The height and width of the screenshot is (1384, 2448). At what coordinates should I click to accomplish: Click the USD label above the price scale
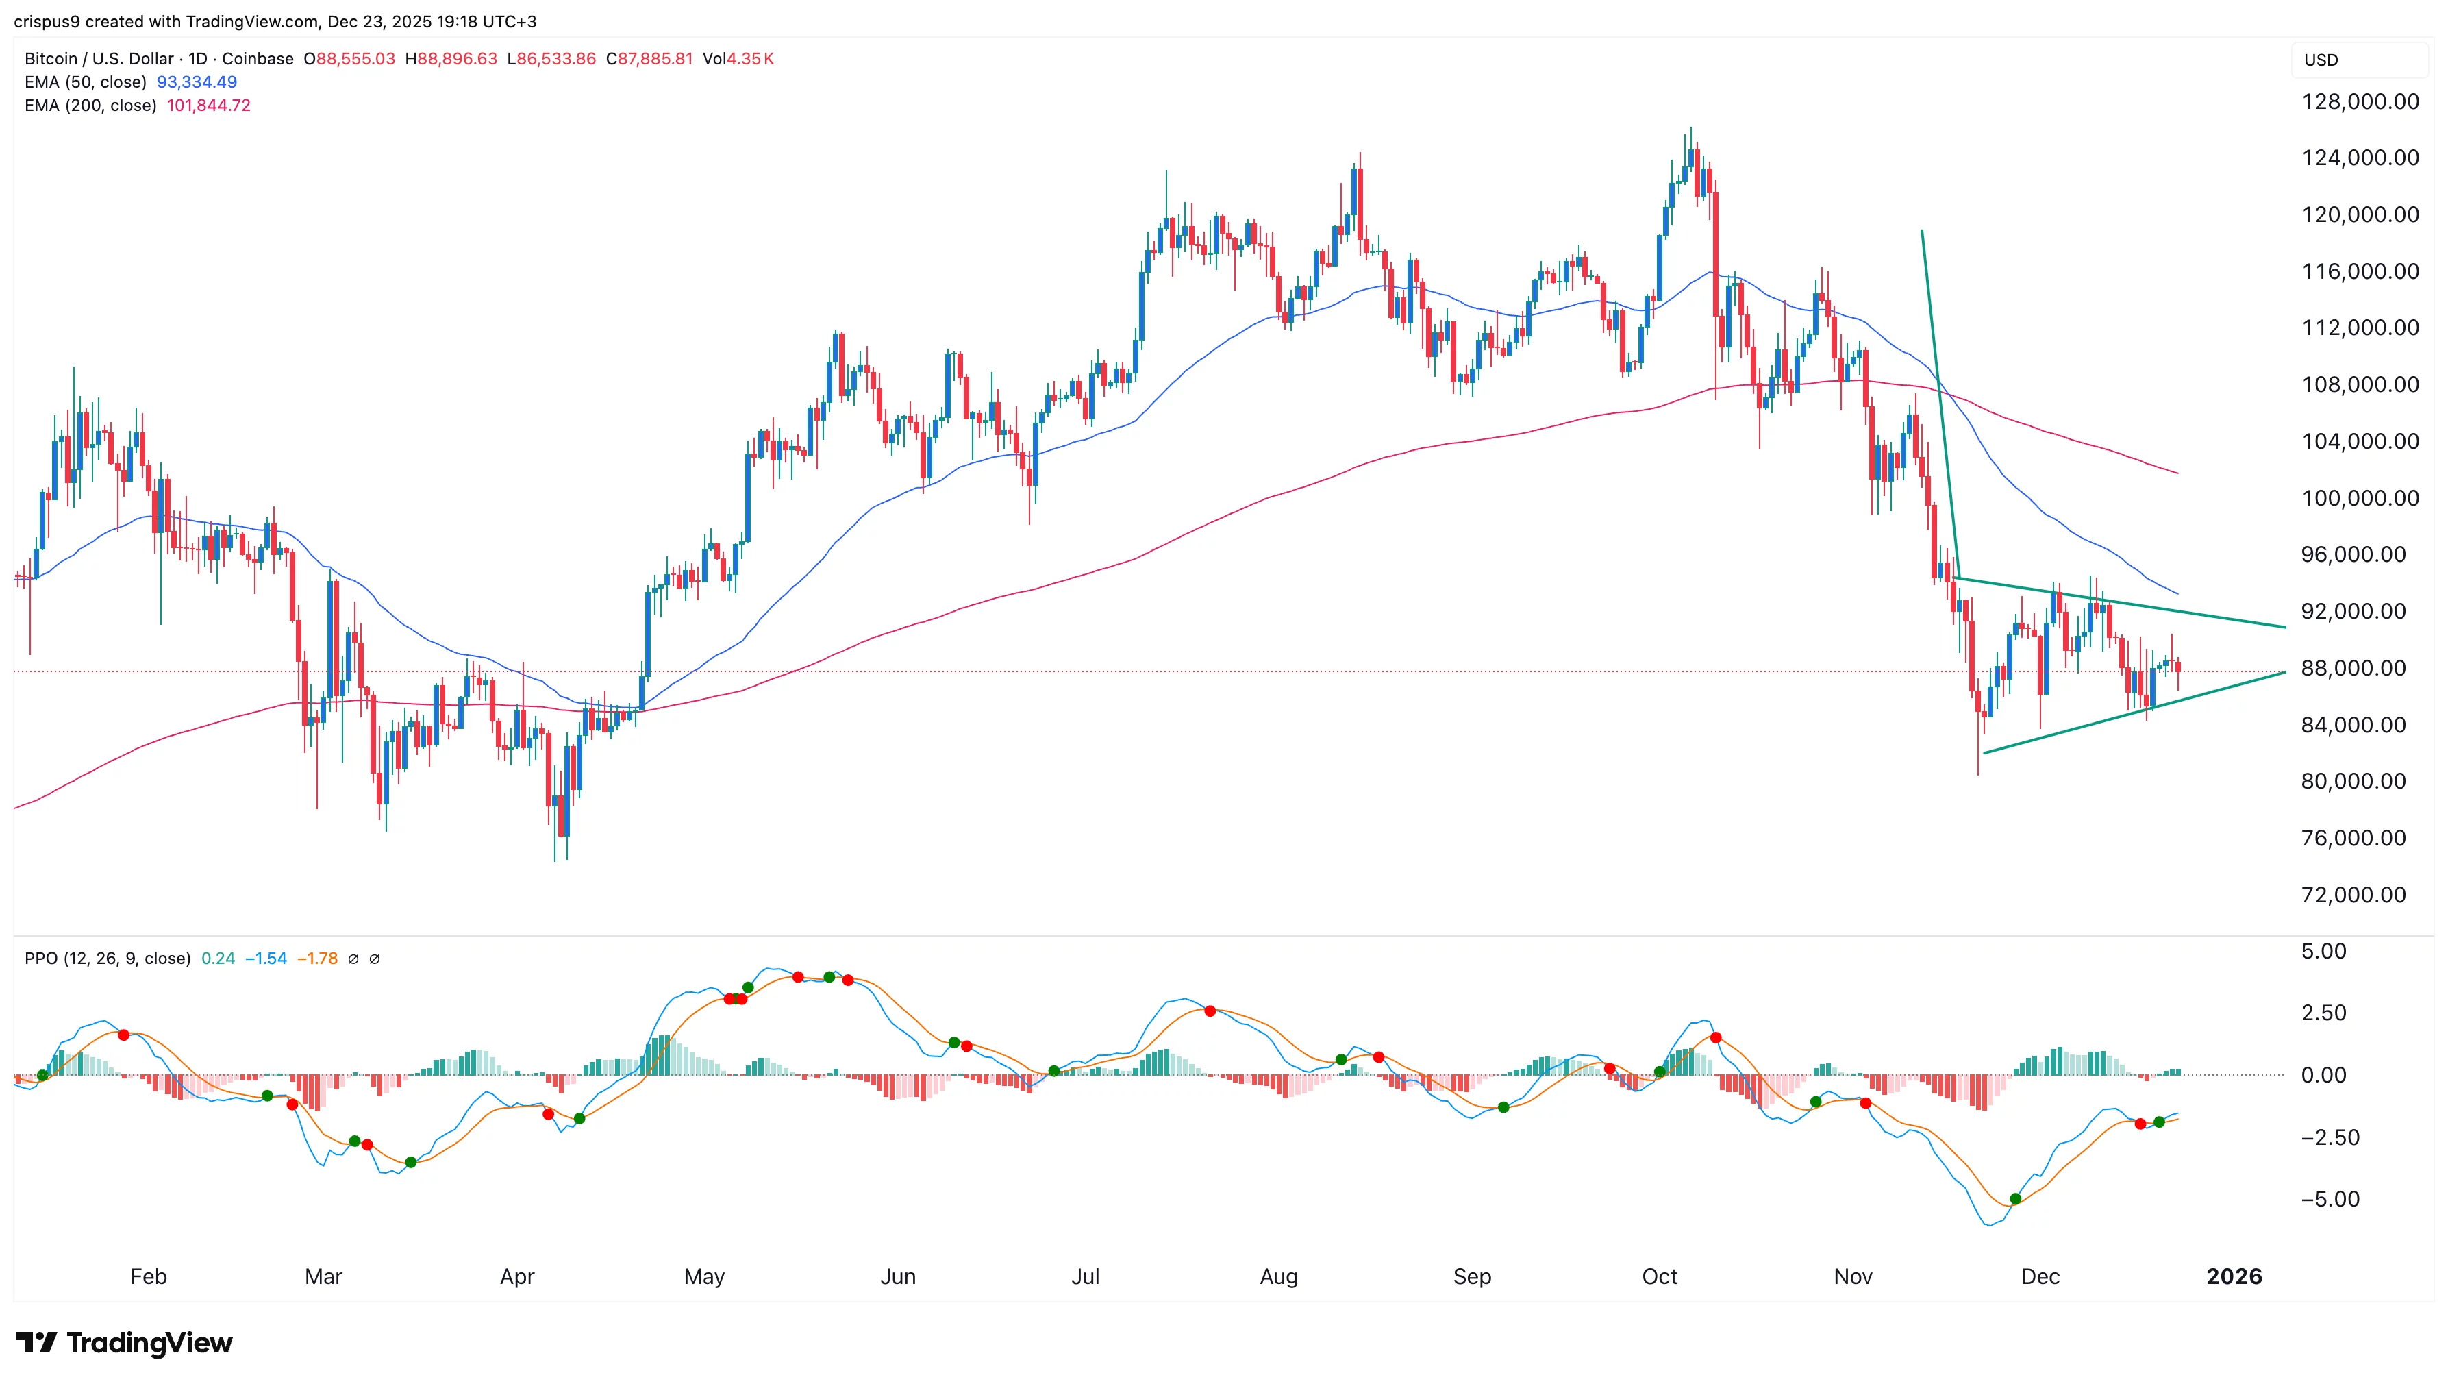point(2321,60)
